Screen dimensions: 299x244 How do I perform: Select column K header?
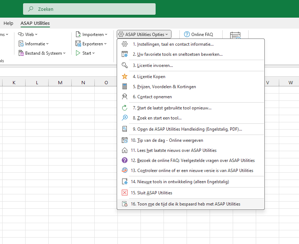14,82
